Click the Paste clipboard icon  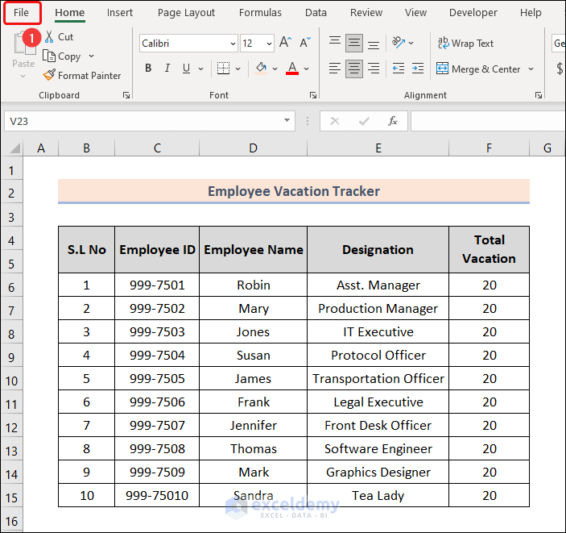pyautogui.click(x=24, y=44)
